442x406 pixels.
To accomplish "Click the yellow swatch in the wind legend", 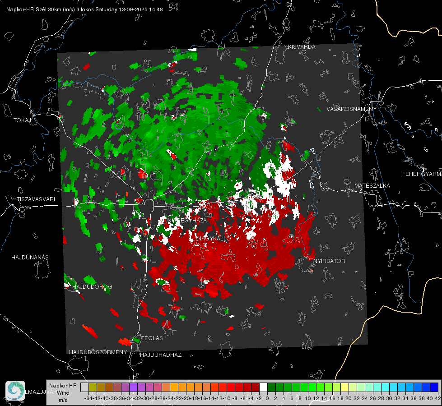I will [x=345, y=388].
